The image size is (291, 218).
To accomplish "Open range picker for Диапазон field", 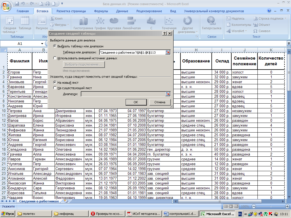I will (x=168, y=94).
